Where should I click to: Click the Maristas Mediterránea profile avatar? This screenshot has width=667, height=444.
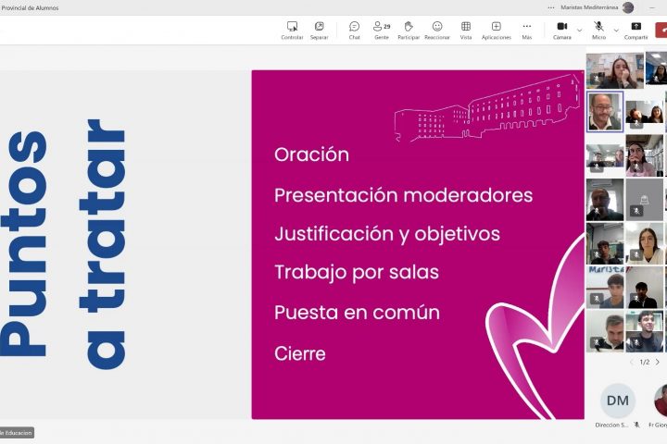pos(628,7)
